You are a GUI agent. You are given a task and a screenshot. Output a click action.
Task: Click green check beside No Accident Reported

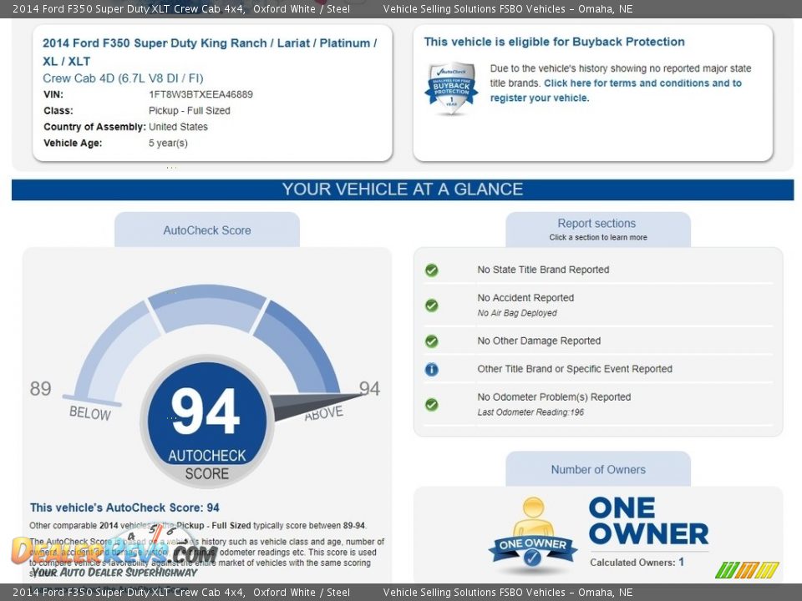pos(432,306)
